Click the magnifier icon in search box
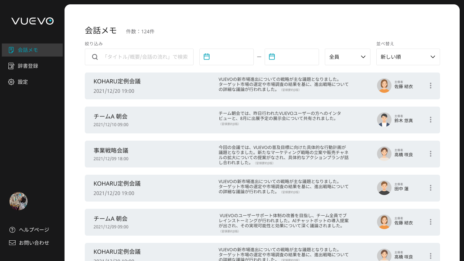Image resolution: width=464 pixels, height=261 pixels. [x=95, y=57]
